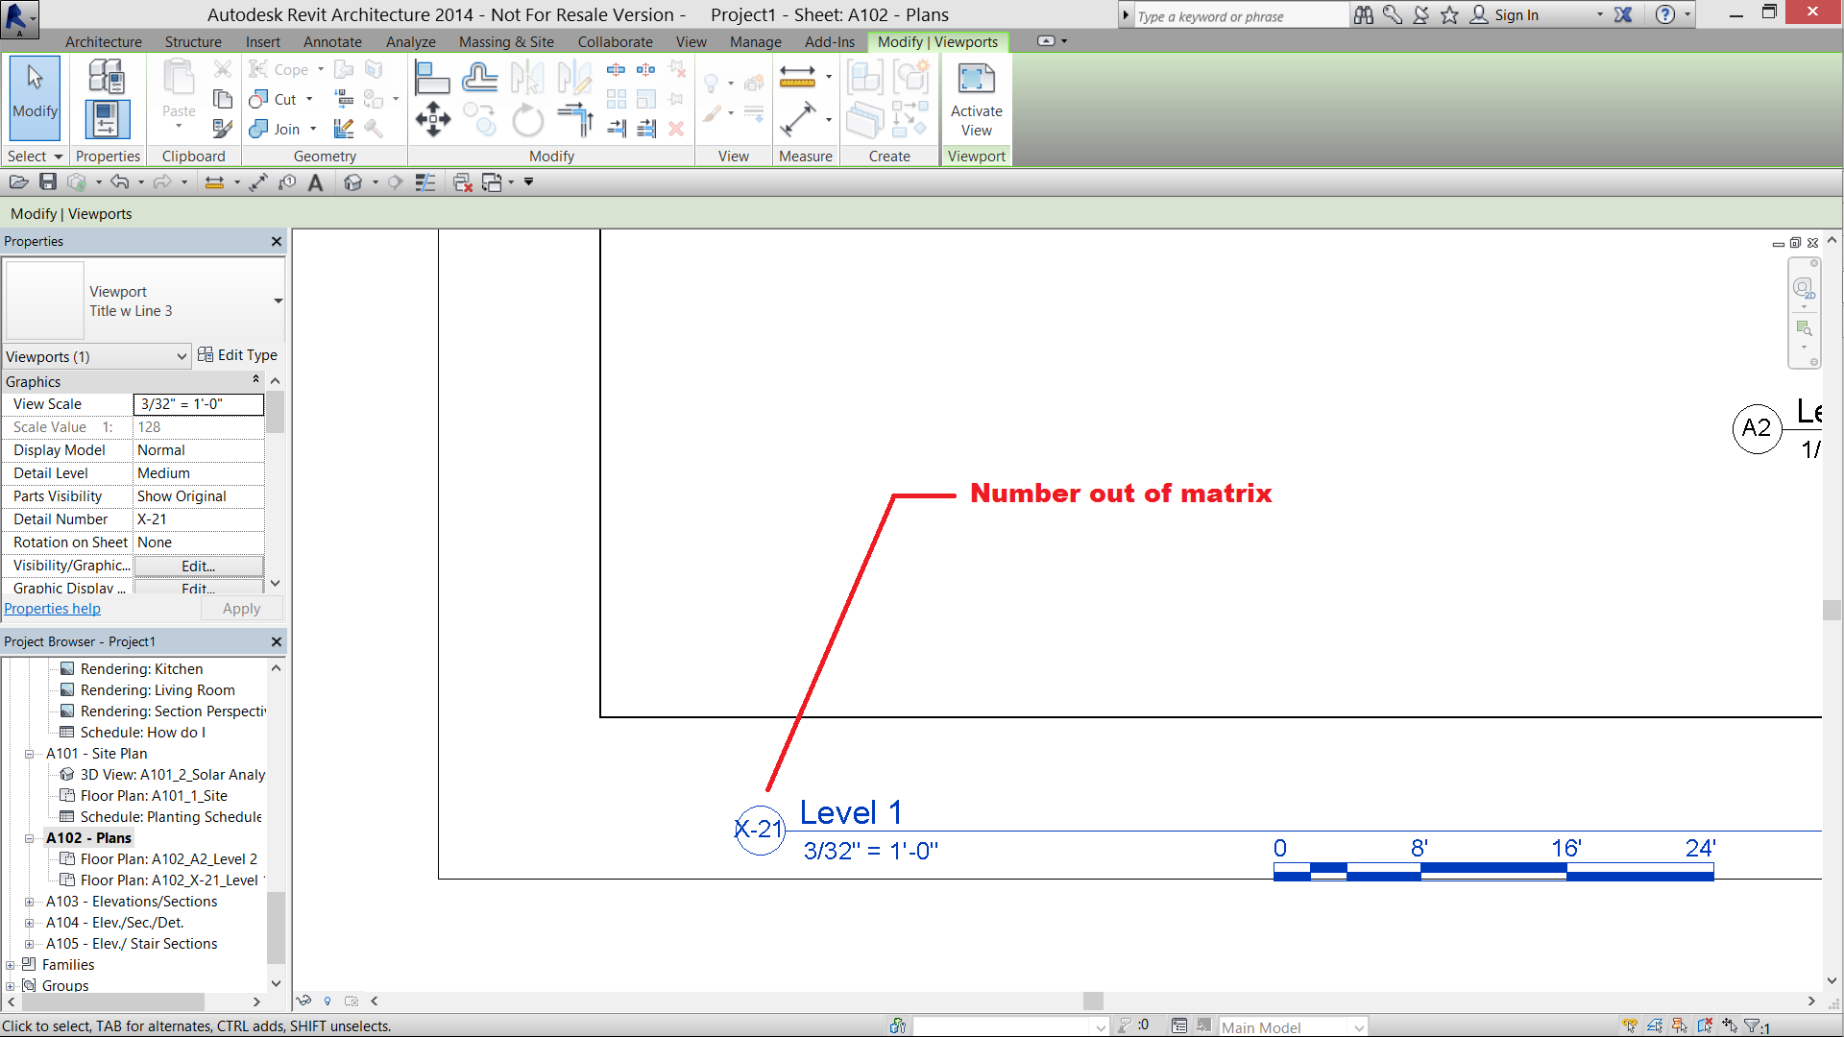Click the Trim/Extend to Corner icon
The image size is (1844, 1037).
click(x=575, y=121)
